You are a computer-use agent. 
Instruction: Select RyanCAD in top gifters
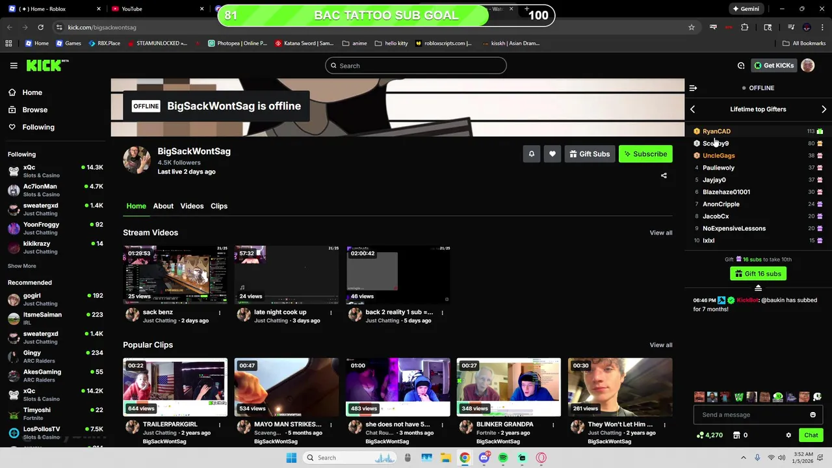pos(716,131)
